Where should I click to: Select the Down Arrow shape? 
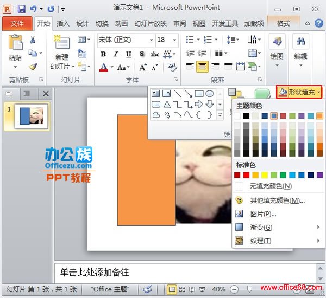click(210, 104)
